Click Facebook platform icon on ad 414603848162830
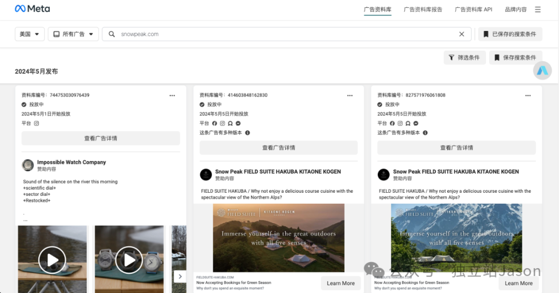The width and height of the screenshot is (559, 293). pyautogui.click(x=215, y=123)
